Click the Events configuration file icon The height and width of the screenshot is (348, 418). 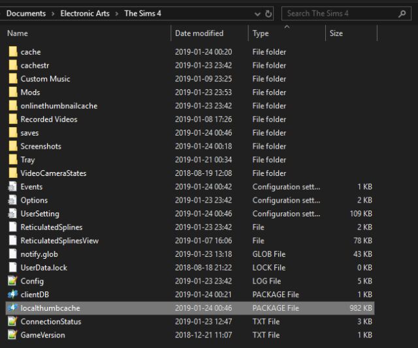point(12,186)
